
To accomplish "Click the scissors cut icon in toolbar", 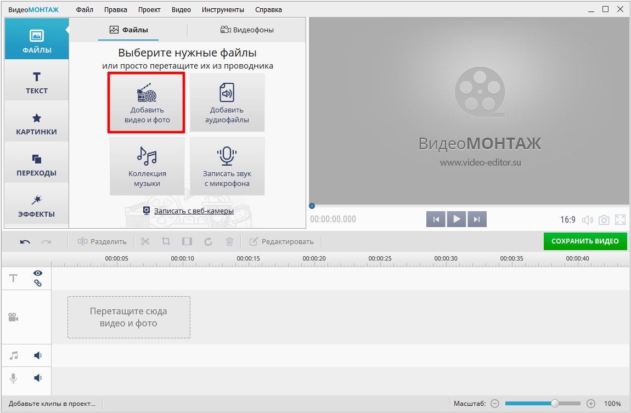I will point(145,241).
